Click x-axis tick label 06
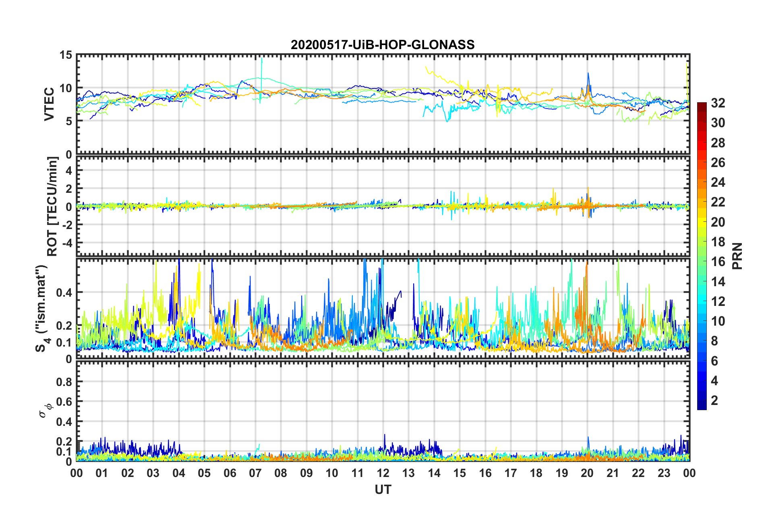This screenshot has height=512, width=766. 230,473
